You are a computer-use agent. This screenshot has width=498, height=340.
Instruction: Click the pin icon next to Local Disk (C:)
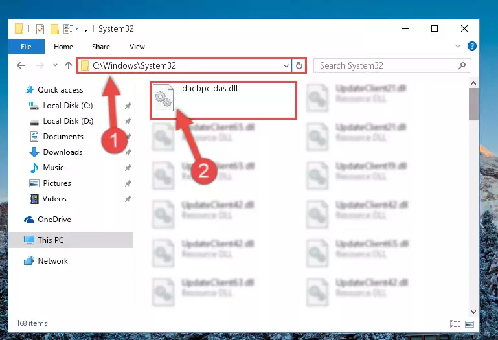click(128, 106)
